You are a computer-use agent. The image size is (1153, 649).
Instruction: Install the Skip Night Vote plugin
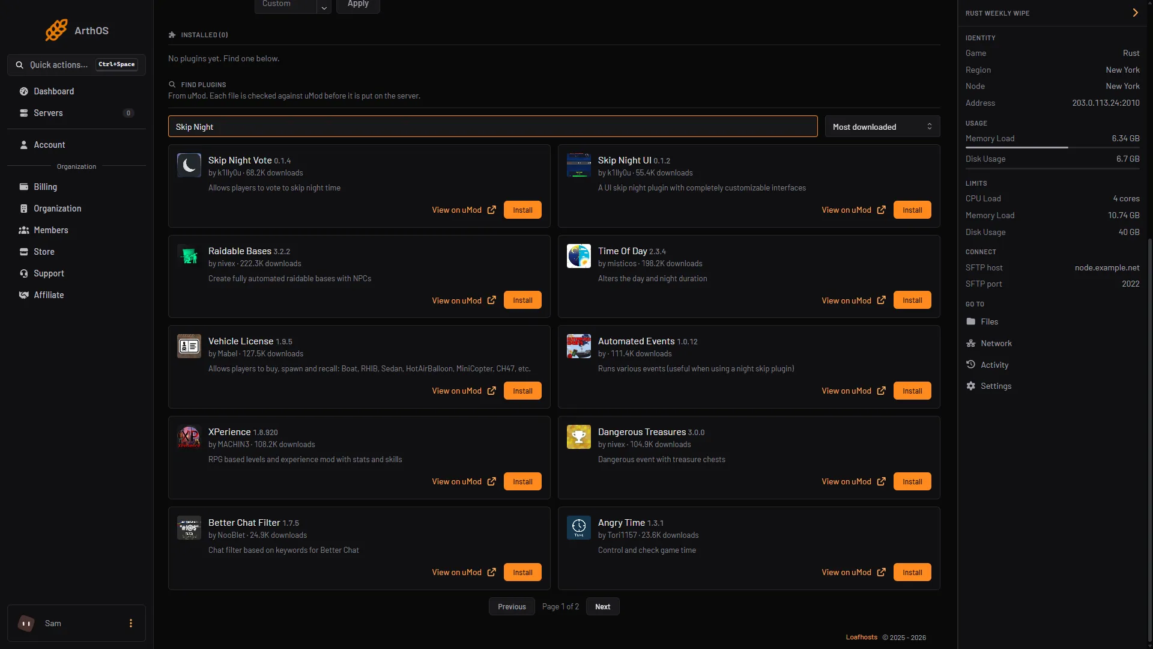tap(522, 210)
